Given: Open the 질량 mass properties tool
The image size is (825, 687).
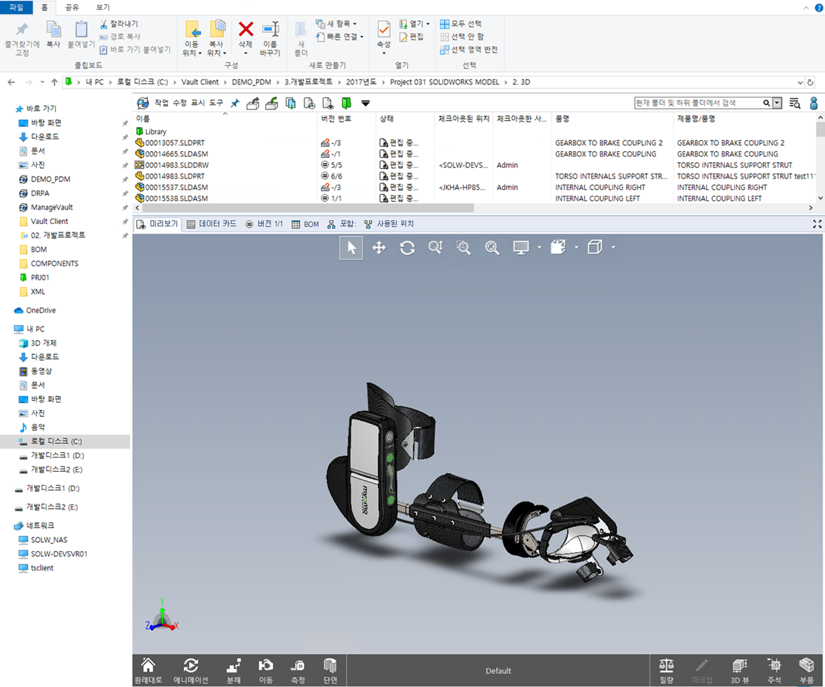Looking at the screenshot, I should (667, 671).
